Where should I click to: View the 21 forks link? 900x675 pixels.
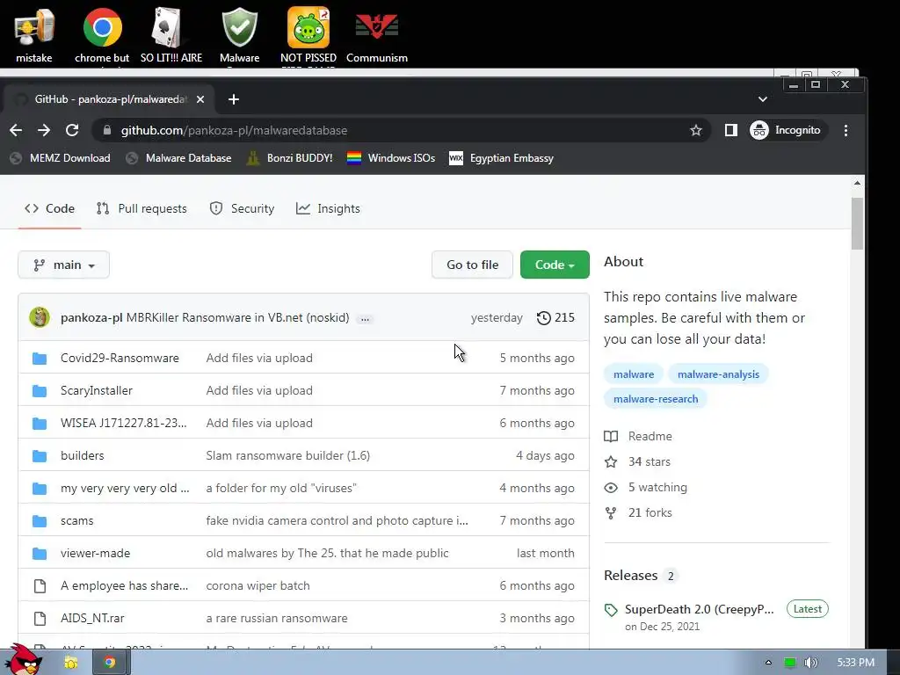tap(638, 512)
